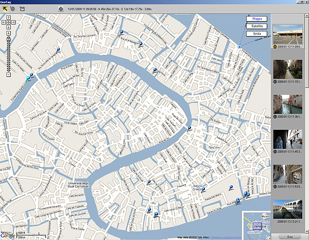The height and width of the screenshot is (240, 309).
Task: Pan the map left with arrow control
Action: coord(4,23)
